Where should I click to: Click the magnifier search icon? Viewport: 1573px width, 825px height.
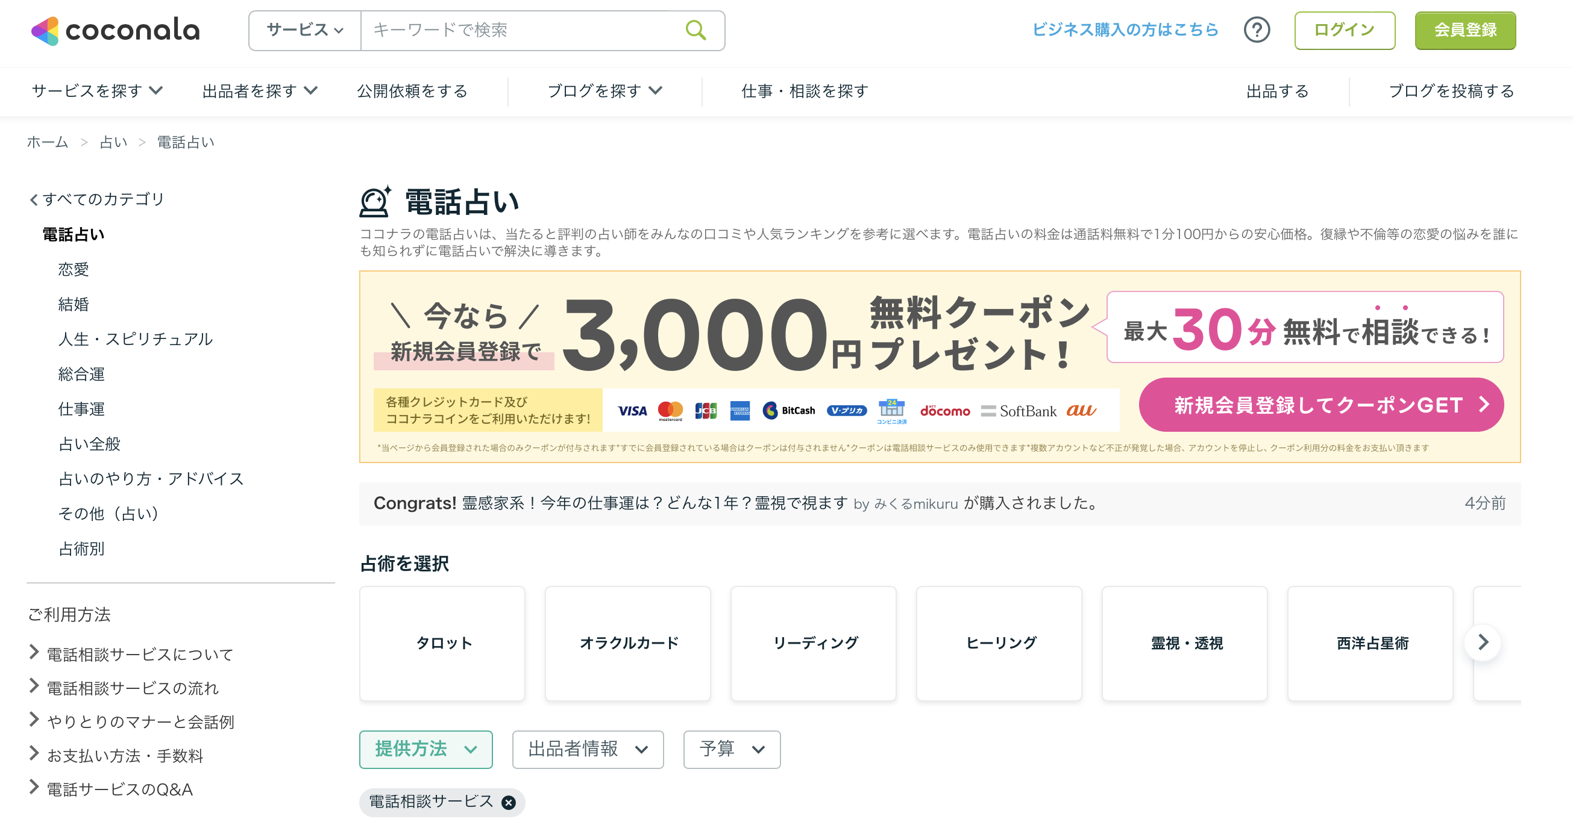coord(695,30)
